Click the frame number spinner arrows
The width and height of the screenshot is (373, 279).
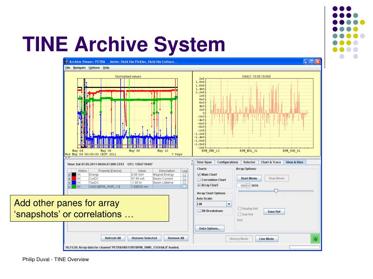pyautogui.click(x=248, y=186)
